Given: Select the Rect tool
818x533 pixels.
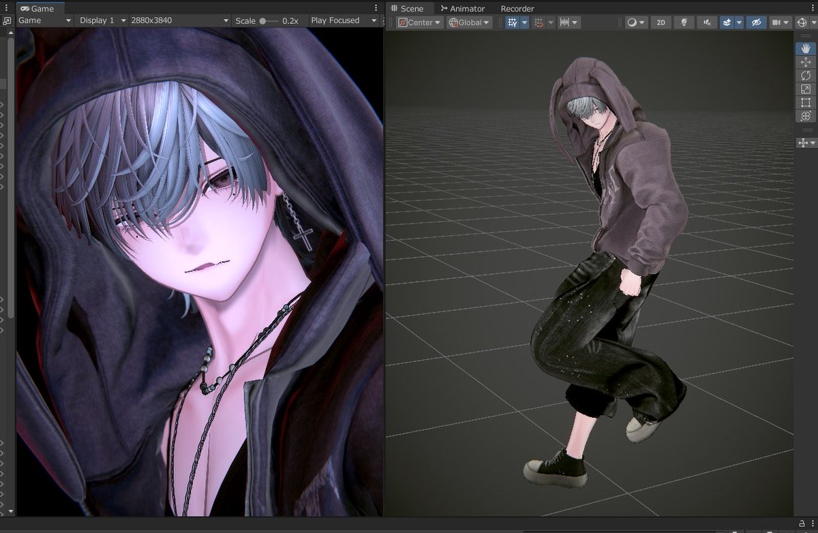Looking at the screenshot, I should tap(806, 103).
